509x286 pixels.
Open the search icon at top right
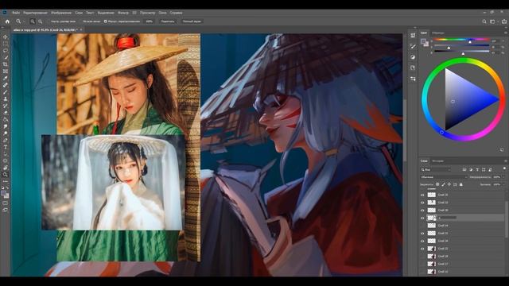[x=484, y=21]
